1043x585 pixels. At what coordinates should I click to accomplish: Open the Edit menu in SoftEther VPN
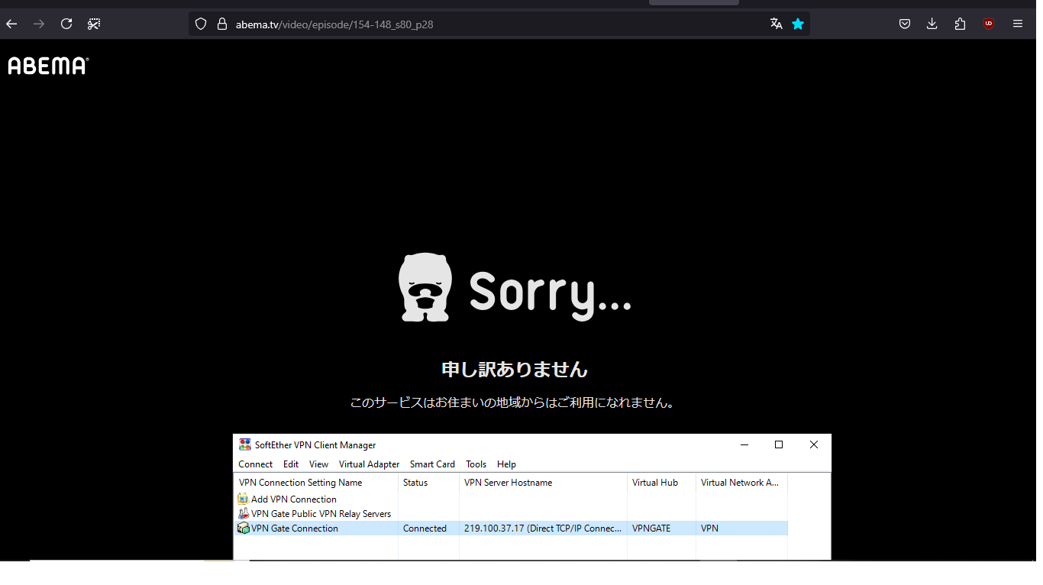point(291,464)
